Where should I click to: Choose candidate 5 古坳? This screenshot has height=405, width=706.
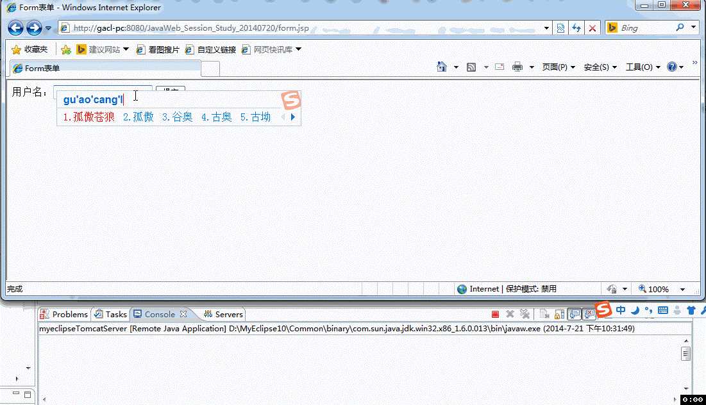click(x=255, y=117)
